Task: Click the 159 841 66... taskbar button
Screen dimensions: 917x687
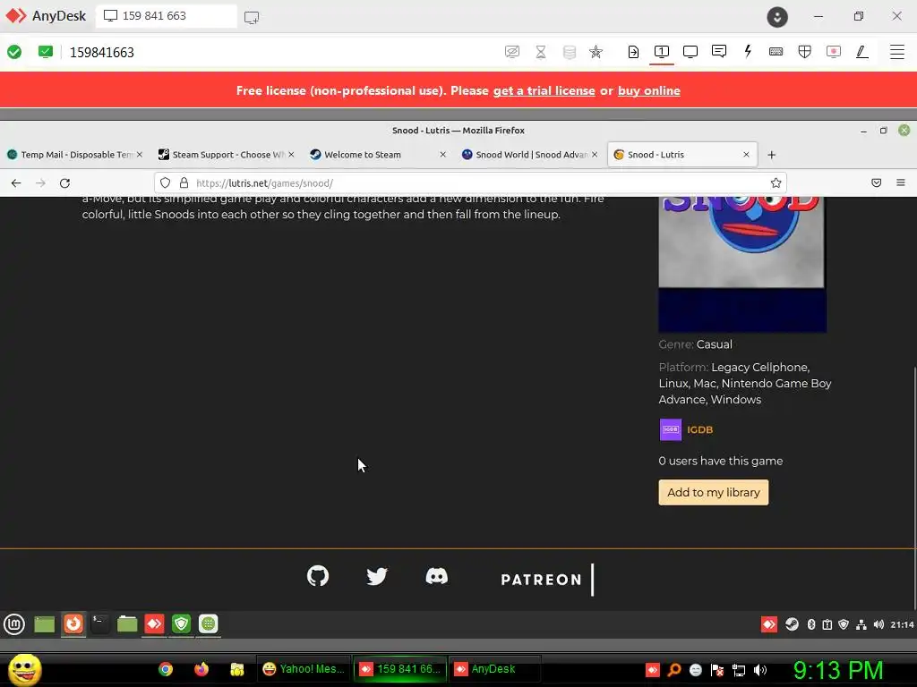Action: [400, 669]
